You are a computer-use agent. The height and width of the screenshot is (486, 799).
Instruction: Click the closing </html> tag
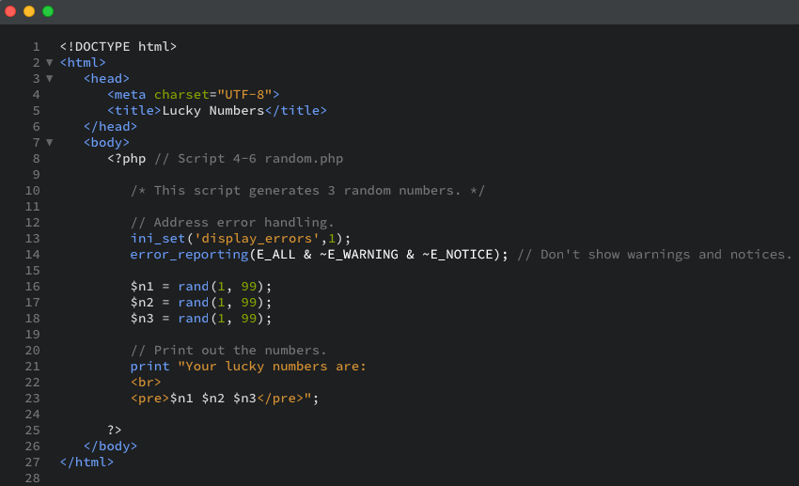pos(86,462)
